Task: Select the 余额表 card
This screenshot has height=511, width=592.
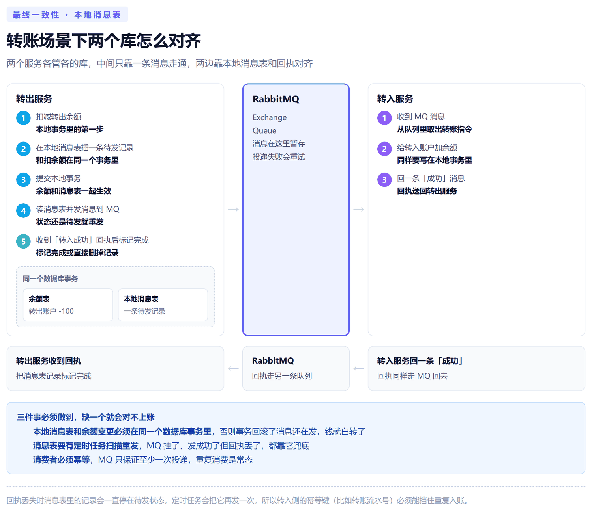Action: [x=68, y=305]
